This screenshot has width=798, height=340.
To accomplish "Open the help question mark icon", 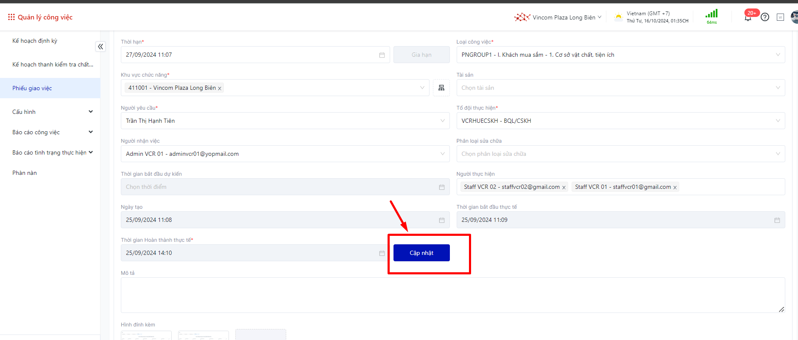I will [x=765, y=17].
